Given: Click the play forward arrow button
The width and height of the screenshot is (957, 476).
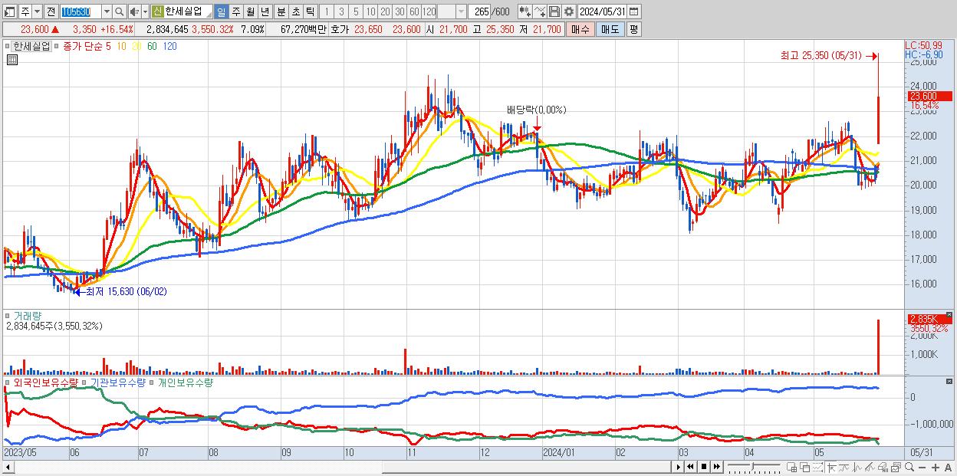Looking at the screenshot, I should click(678, 467).
